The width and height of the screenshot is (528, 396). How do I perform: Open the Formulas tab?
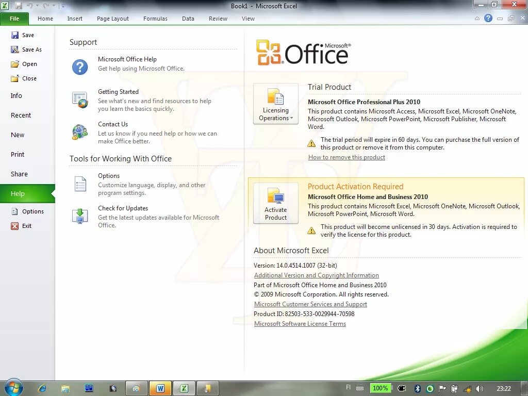155,19
